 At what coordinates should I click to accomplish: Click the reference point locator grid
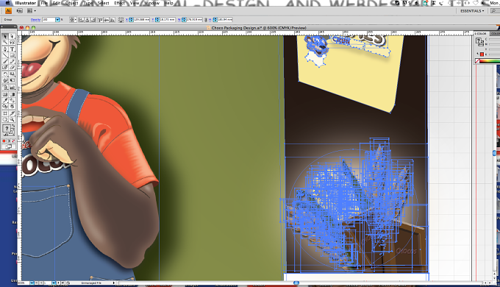(x=121, y=20)
